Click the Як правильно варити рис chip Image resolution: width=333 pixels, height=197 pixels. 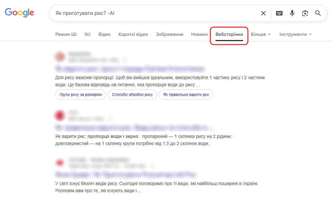(x=186, y=95)
